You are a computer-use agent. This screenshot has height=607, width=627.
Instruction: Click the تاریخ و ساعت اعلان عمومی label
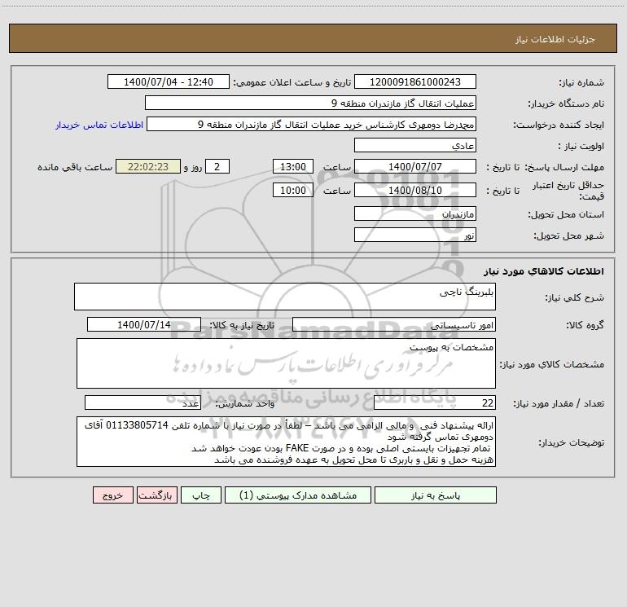click(x=292, y=82)
